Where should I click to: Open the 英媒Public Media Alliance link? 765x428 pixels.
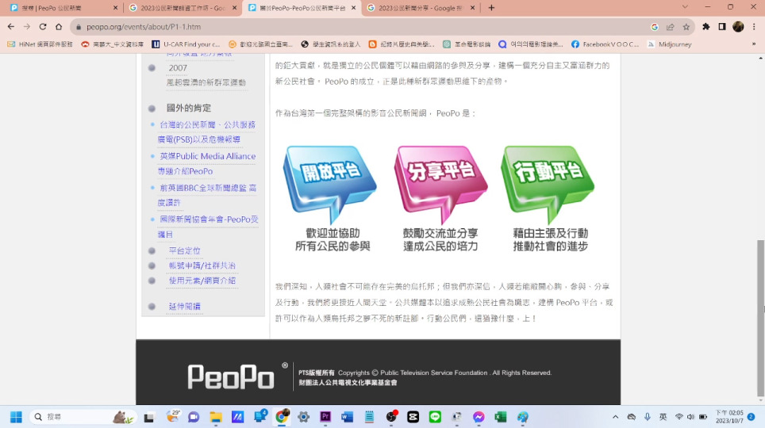(207, 156)
